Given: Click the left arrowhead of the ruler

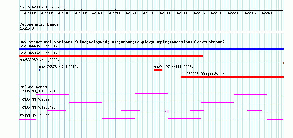Looking at the screenshot, I should coord(20,11).
